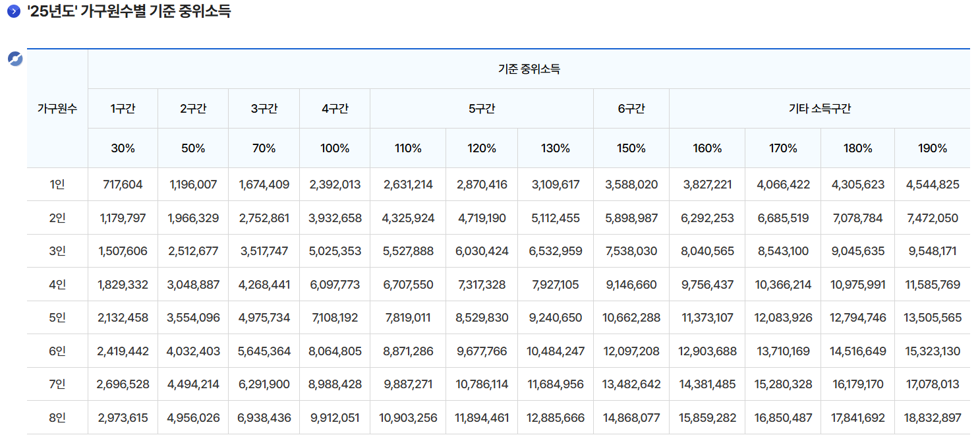The width and height of the screenshot is (980, 437).
Task: Select the 1구간 column header
Action: point(122,108)
